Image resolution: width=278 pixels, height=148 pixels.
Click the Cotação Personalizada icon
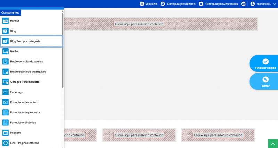click(x=5, y=82)
